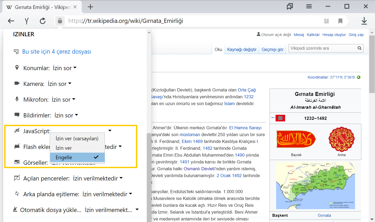Click the Katkılar link

[x=313, y=35]
